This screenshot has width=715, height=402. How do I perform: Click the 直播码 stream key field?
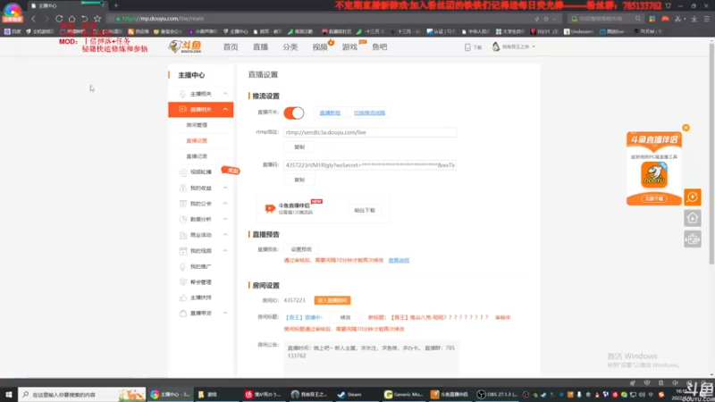tap(370, 165)
